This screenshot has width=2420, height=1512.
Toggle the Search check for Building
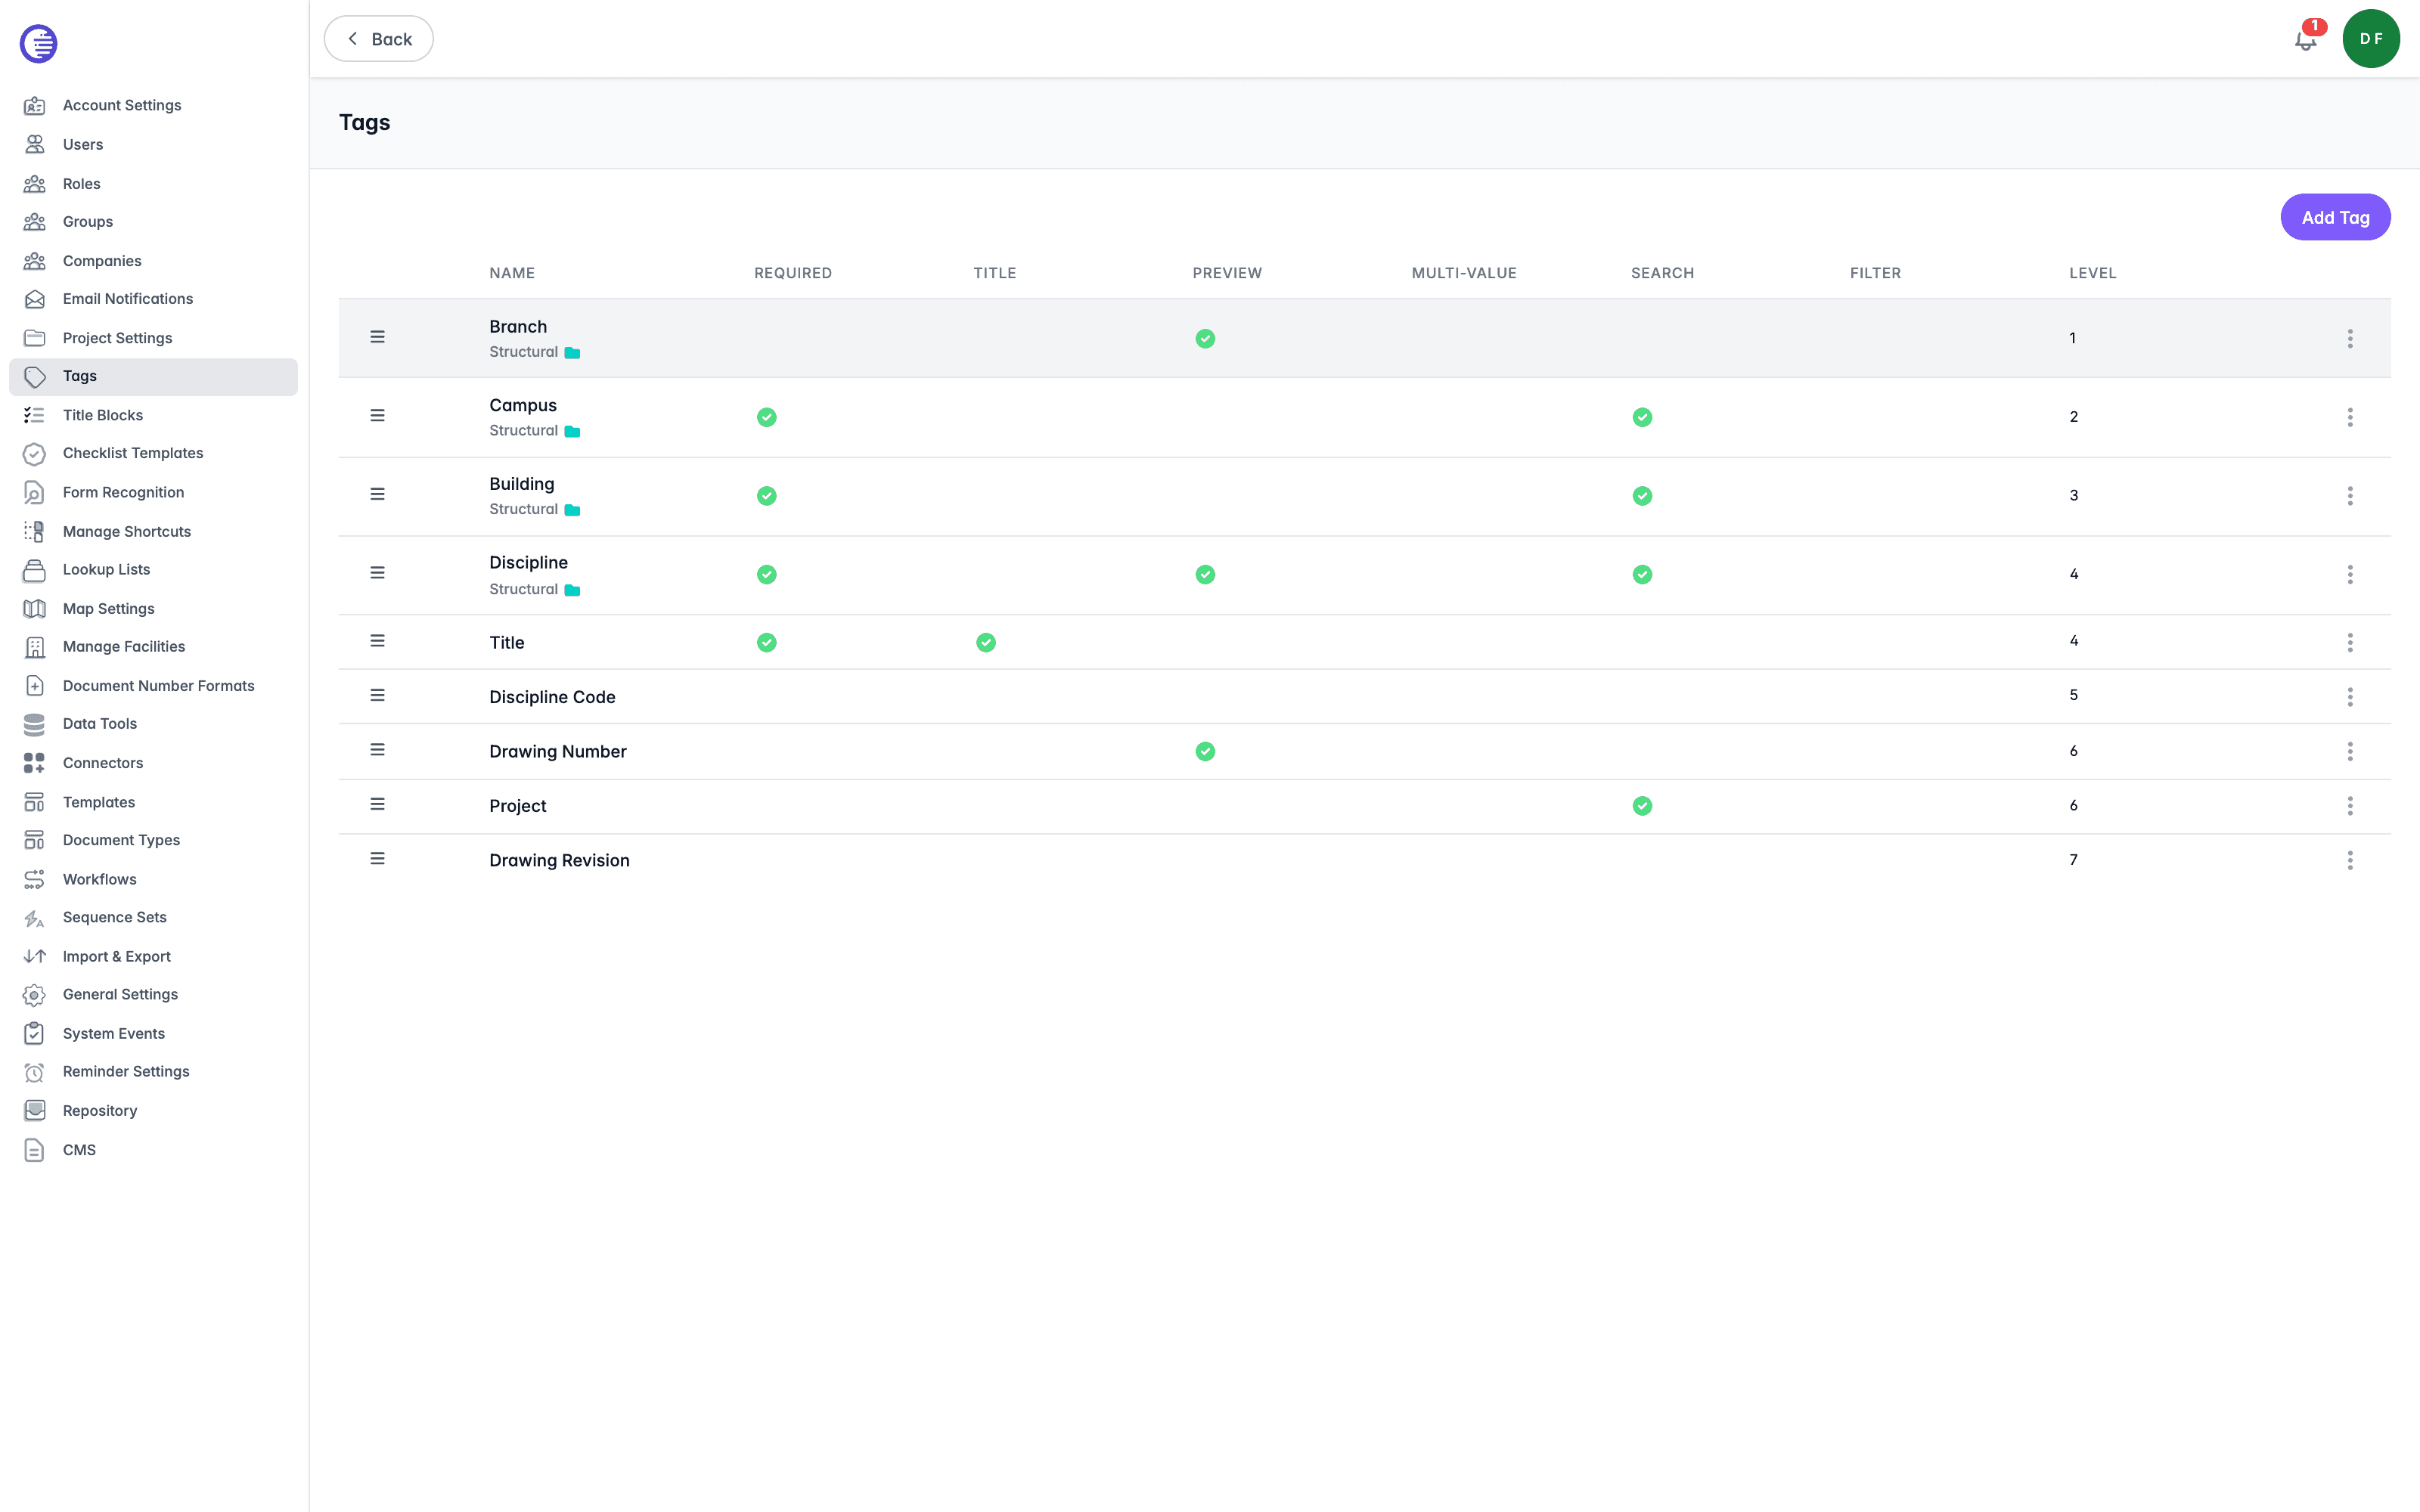click(1642, 496)
